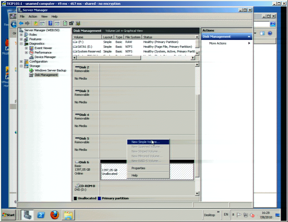Expand the More Actions submenu arrow
The width and height of the screenshot is (288, 222).
(249, 43)
